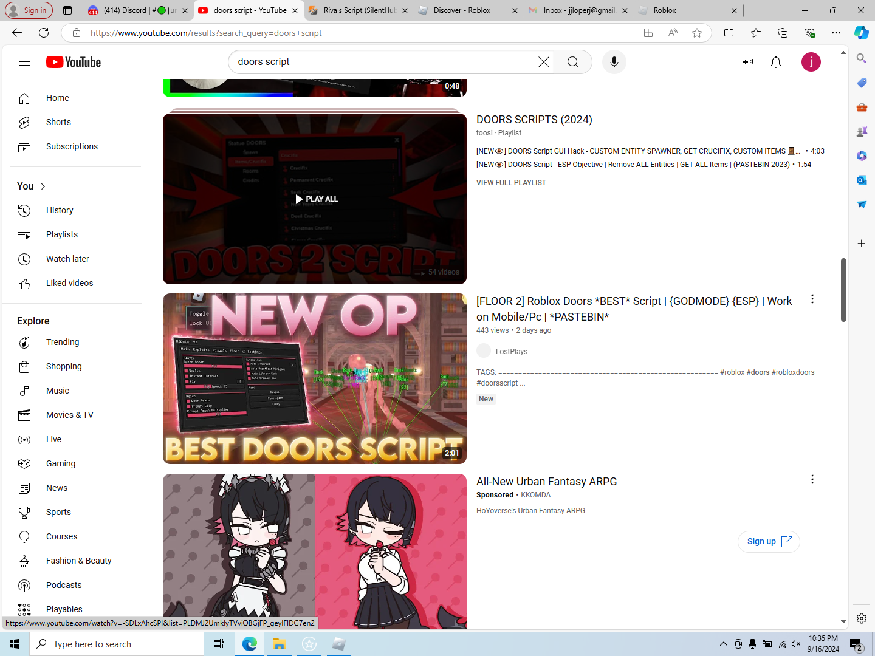Switch to the Discover - Roblox tab
Screen dimensions: 875x656
(x=468, y=10)
